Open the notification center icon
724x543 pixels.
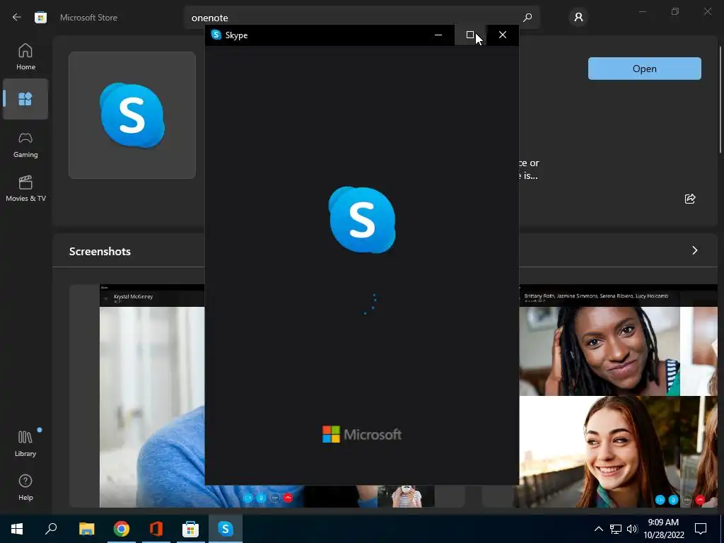click(701, 529)
